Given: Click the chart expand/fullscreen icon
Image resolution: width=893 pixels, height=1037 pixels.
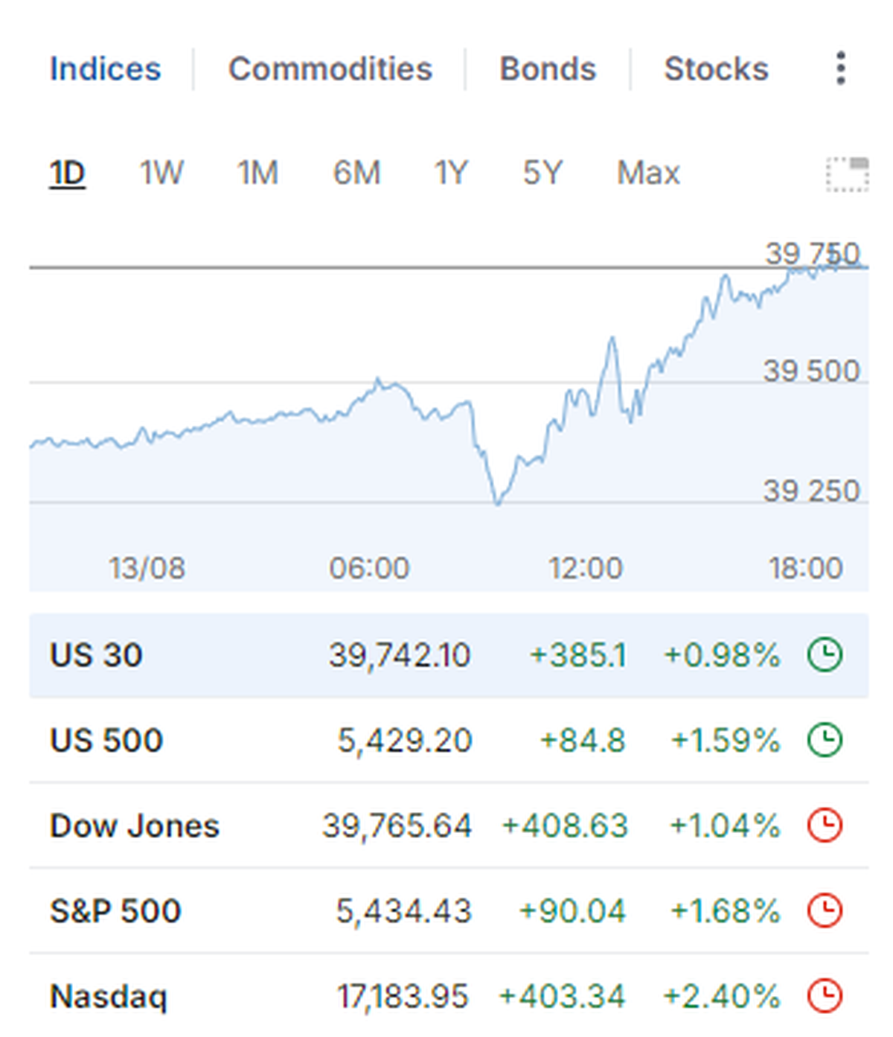Looking at the screenshot, I should pos(848,174).
